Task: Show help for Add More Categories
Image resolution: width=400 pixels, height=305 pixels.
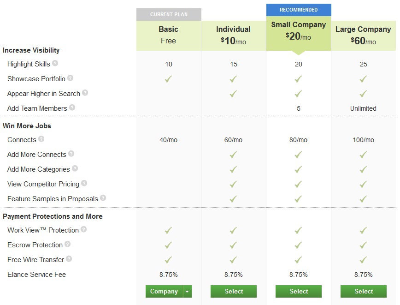Action: (x=75, y=168)
